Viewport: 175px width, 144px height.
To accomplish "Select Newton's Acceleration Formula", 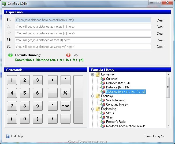I will tap(126, 126).
